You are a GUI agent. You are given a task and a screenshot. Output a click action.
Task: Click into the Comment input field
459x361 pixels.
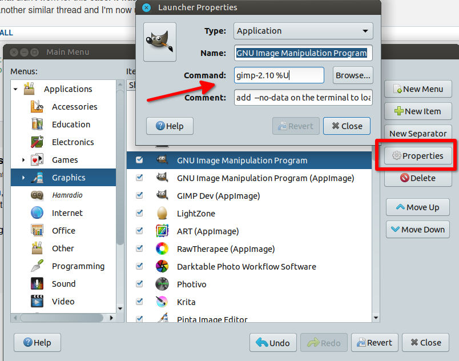[x=303, y=98]
